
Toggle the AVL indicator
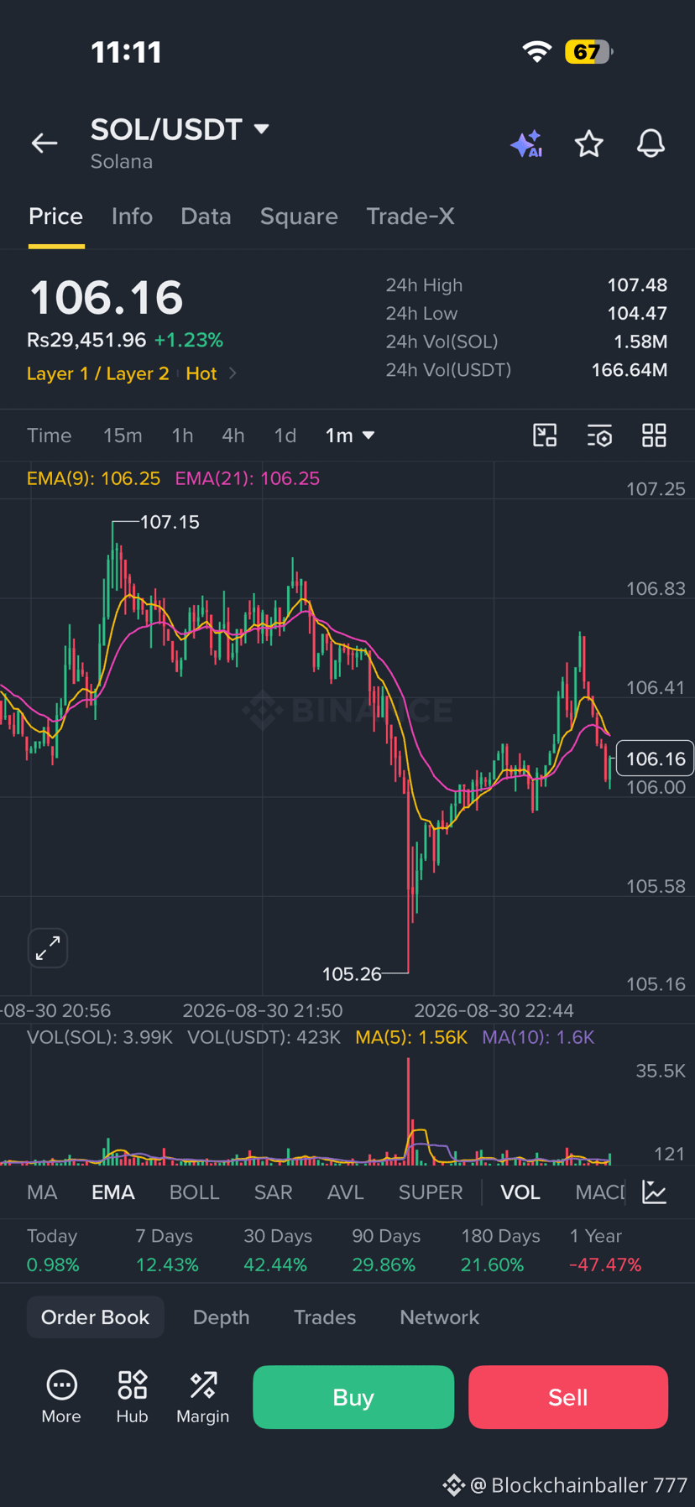345,1192
